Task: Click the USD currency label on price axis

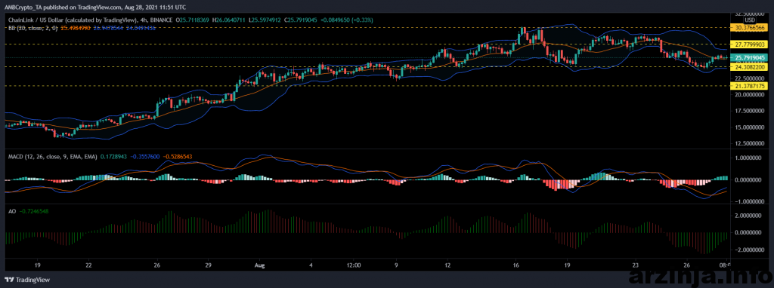Action: tap(750, 20)
